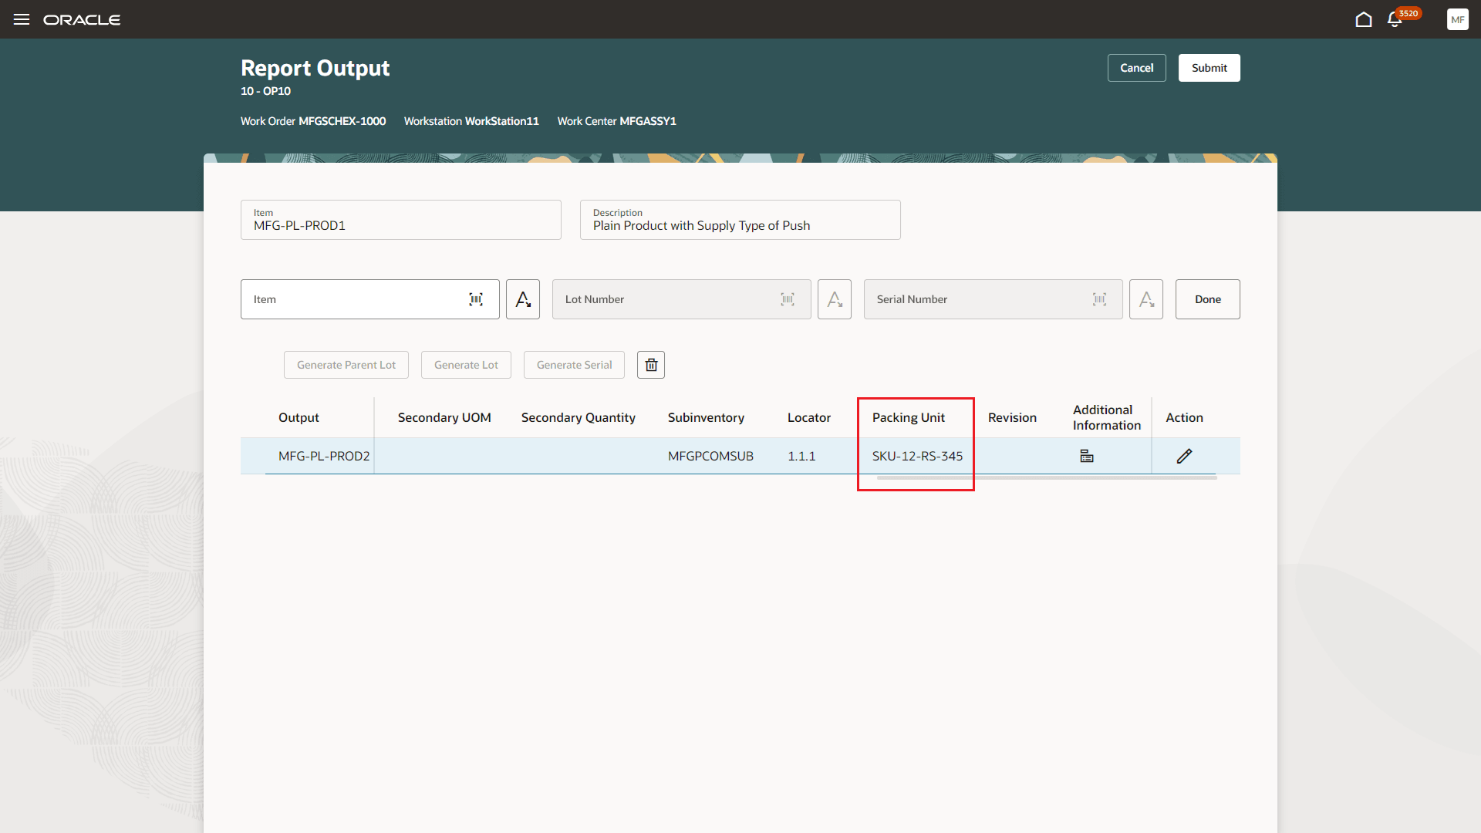Delete the selected output with the trash icon
This screenshot has height=833, width=1481.
(650, 364)
